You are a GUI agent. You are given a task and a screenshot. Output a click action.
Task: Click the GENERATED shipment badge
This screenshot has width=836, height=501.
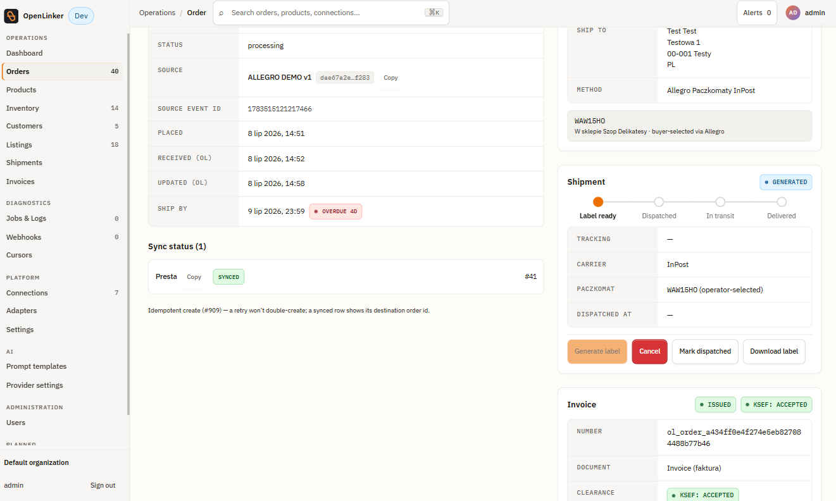tap(786, 182)
